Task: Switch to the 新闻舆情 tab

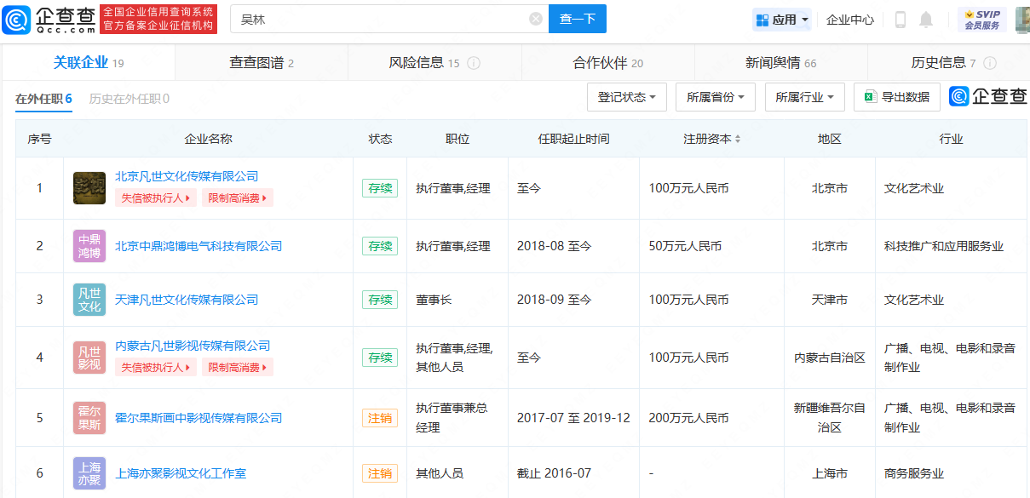Action: [x=780, y=63]
